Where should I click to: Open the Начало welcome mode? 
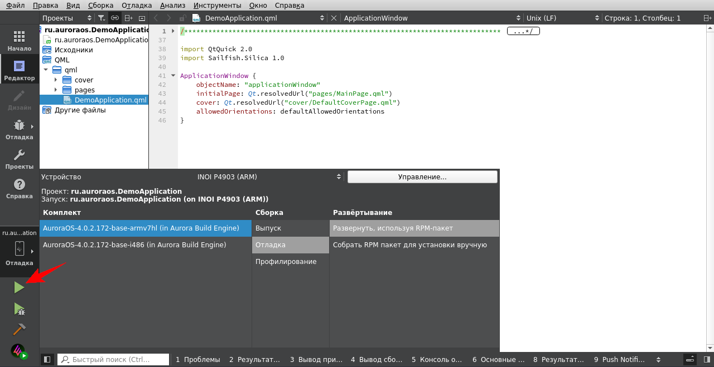(x=19, y=41)
